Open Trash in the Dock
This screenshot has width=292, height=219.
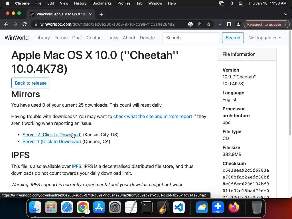tap(257, 207)
